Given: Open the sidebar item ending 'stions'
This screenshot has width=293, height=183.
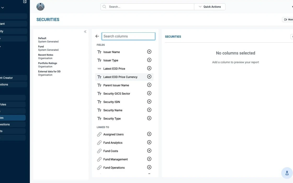Looking at the screenshot, I should pos(13,84).
